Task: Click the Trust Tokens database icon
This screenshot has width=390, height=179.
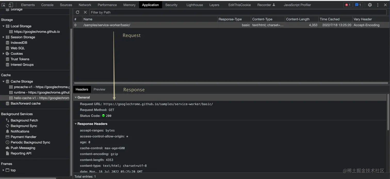Action: pyautogui.click(x=7, y=59)
